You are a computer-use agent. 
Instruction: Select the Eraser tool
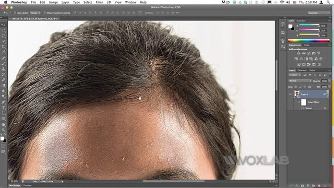coord(3,80)
